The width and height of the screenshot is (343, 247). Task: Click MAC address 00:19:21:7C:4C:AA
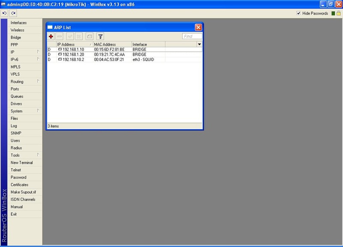pos(109,55)
